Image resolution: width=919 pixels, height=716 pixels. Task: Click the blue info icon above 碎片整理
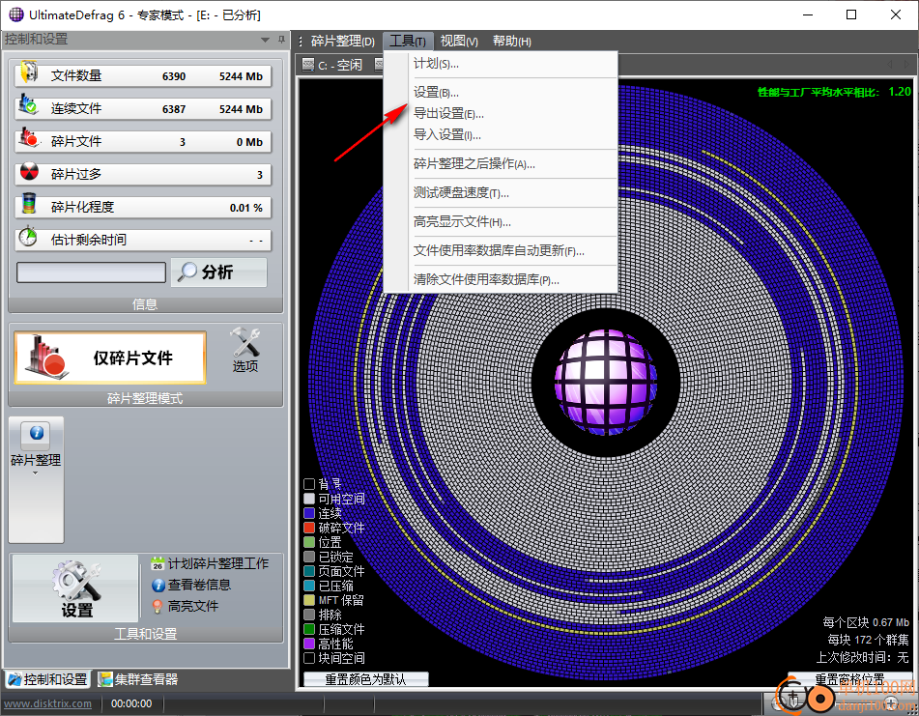pyautogui.click(x=37, y=433)
